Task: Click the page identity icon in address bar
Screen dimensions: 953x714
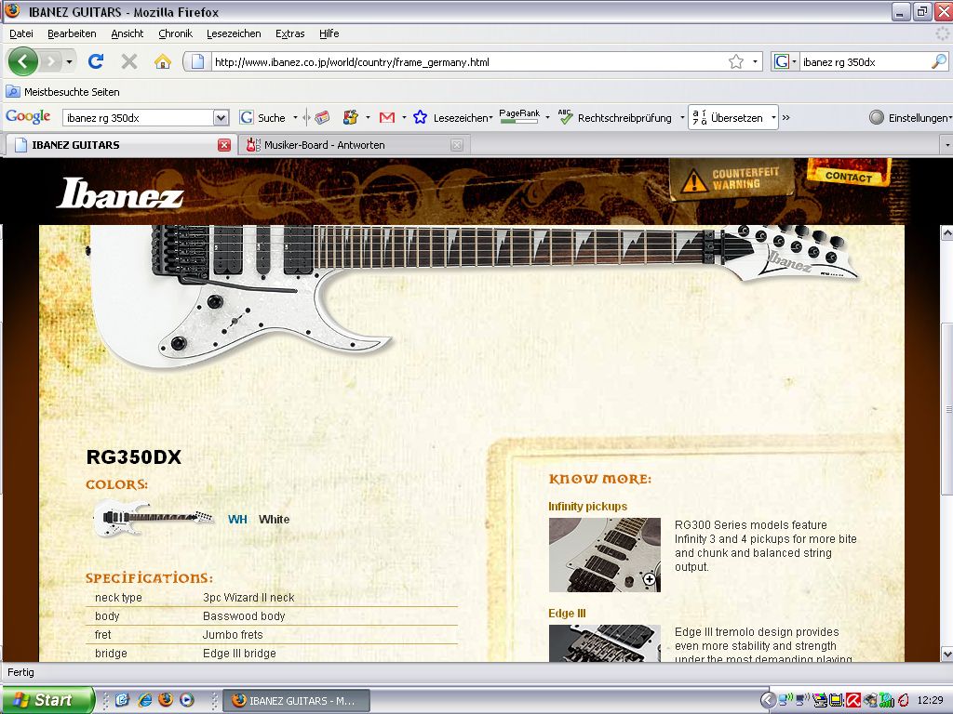Action: (x=197, y=61)
